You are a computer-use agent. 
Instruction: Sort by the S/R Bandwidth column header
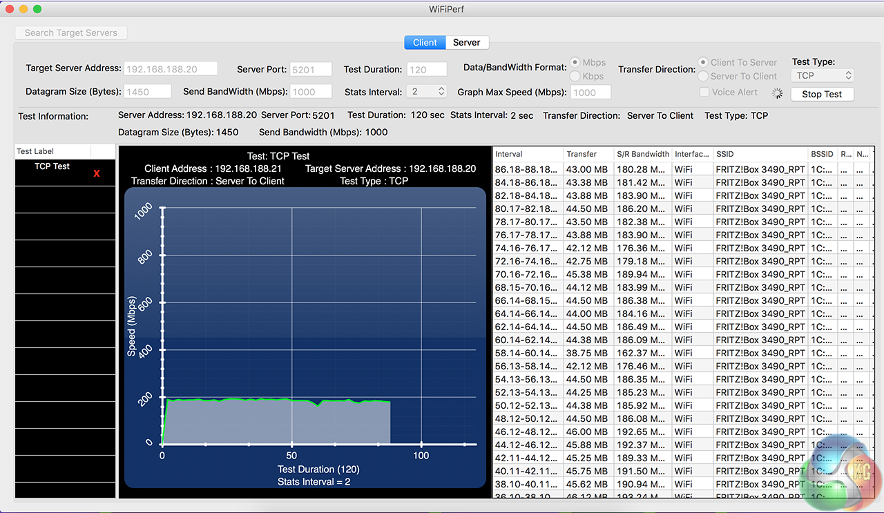(642, 154)
